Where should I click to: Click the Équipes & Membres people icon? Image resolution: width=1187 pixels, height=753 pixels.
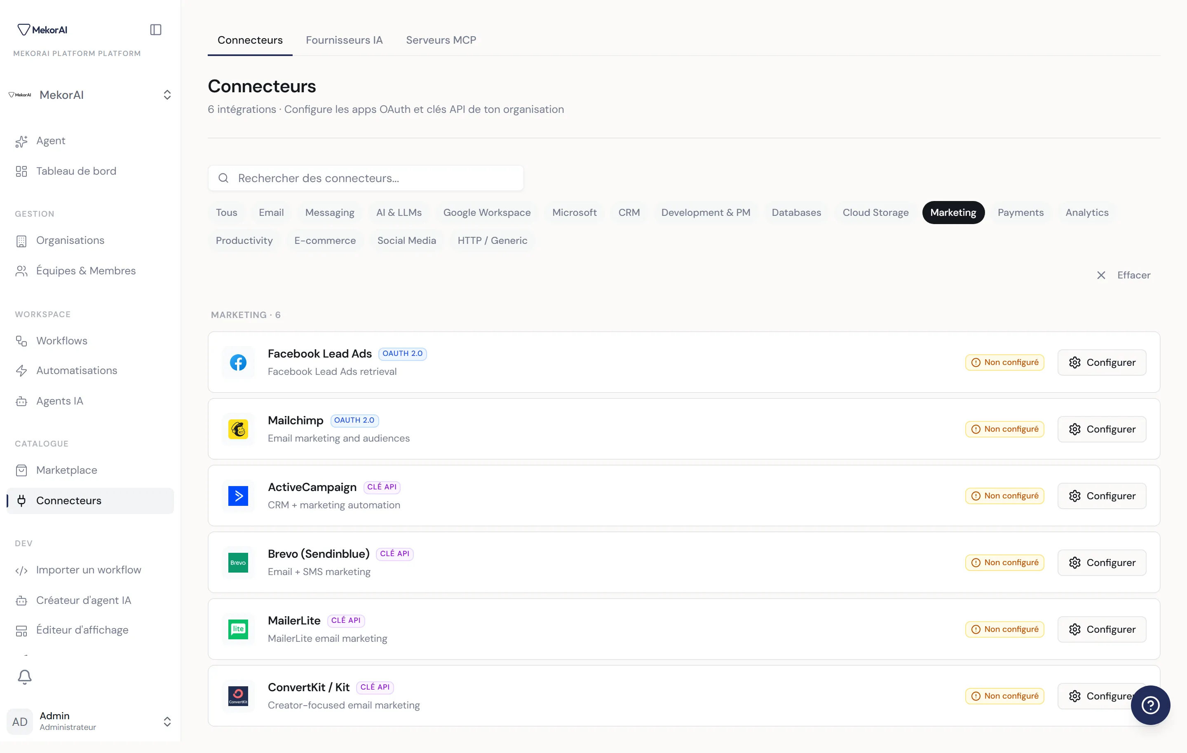[21, 271]
